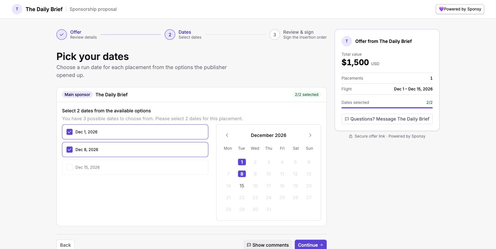Go to next month in calendar
Viewport: 496px width, 249px height.
coord(310,135)
